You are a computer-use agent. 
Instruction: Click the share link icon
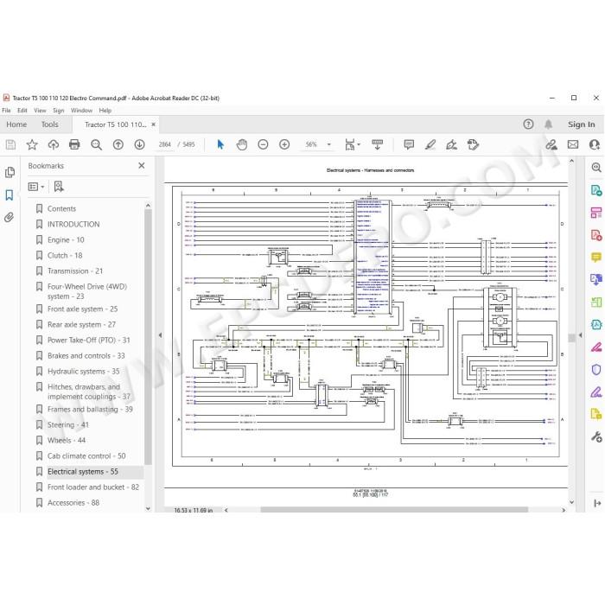tap(551, 144)
